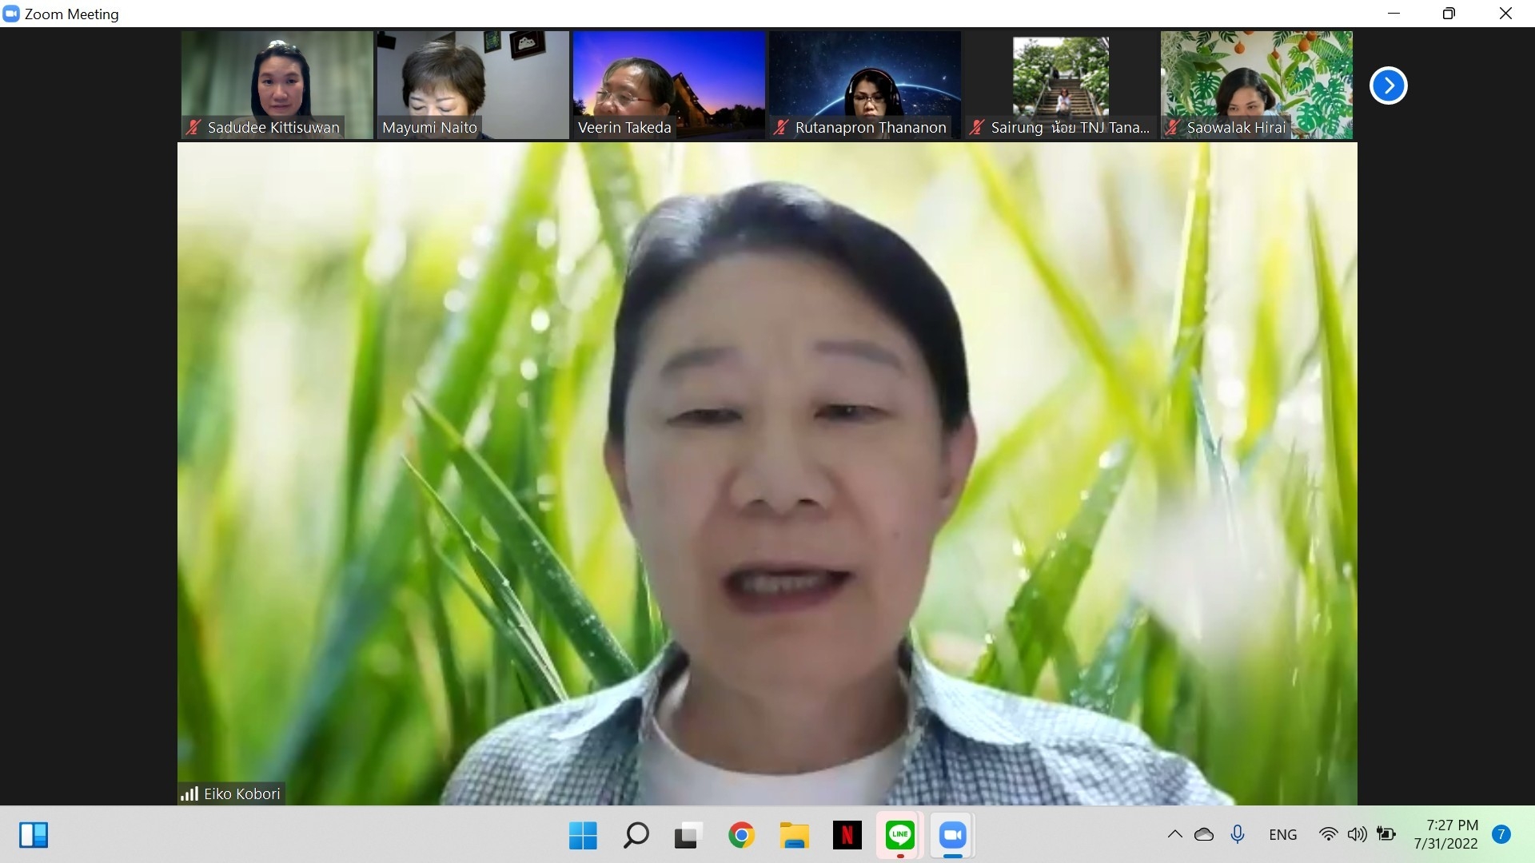This screenshot has height=863, width=1535.
Task: Open Netflix app from the taskbar
Action: tap(847, 835)
